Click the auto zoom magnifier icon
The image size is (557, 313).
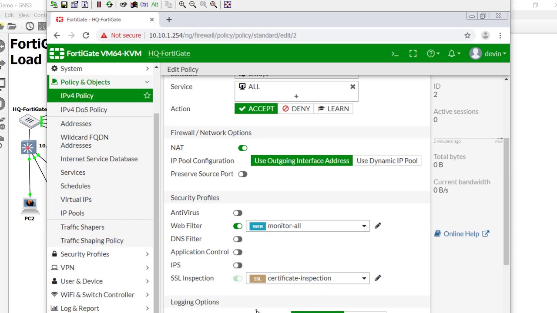[214, 4]
